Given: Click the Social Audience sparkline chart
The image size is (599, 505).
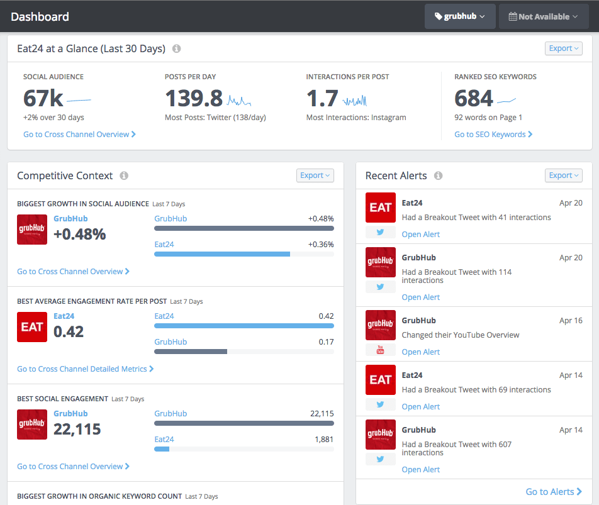Looking at the screenshot, I should coord(79,101).
